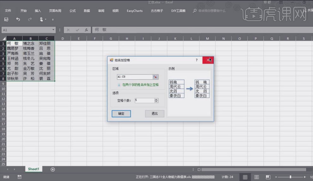Select column M header
The height and width of the screenshot is (181, 313).
(207, 38)
